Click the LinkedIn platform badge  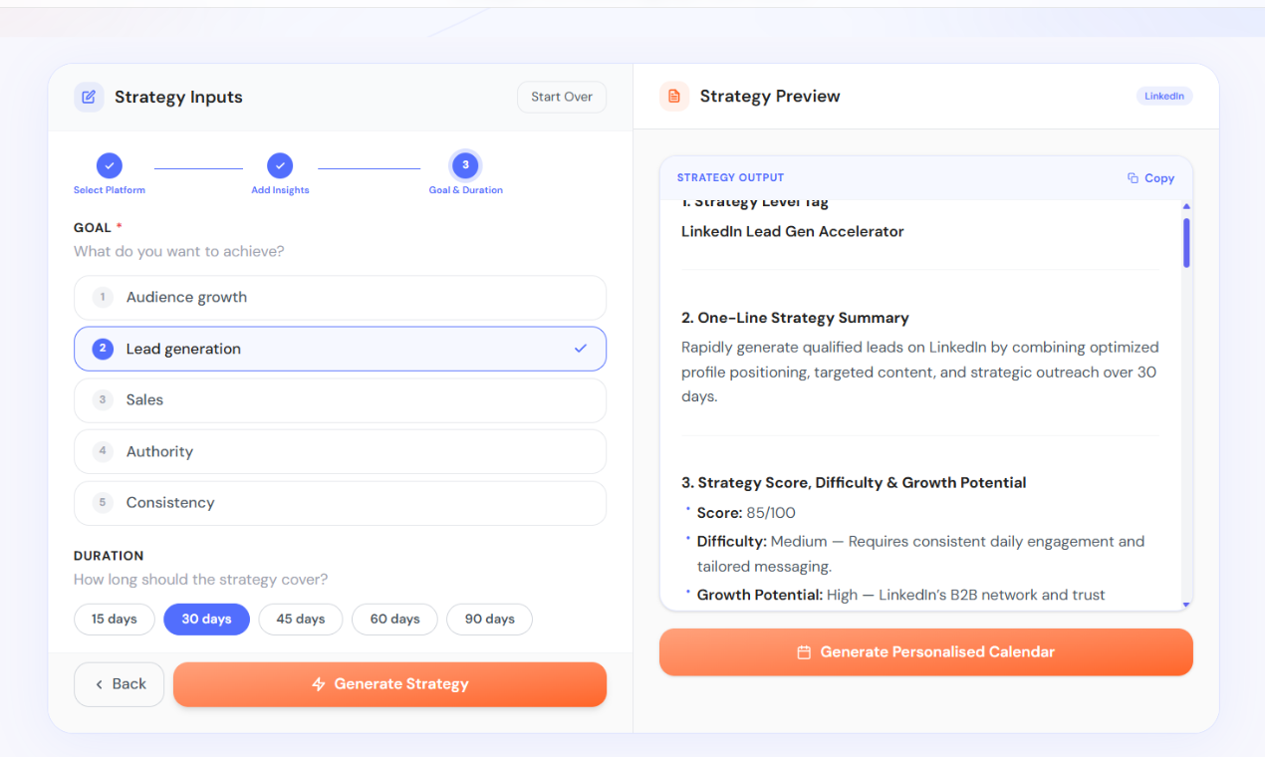pos(1163,96)
